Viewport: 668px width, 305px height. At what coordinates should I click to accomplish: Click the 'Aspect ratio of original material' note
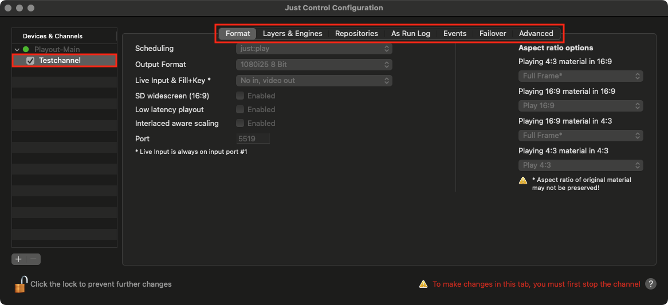point(581,184)
